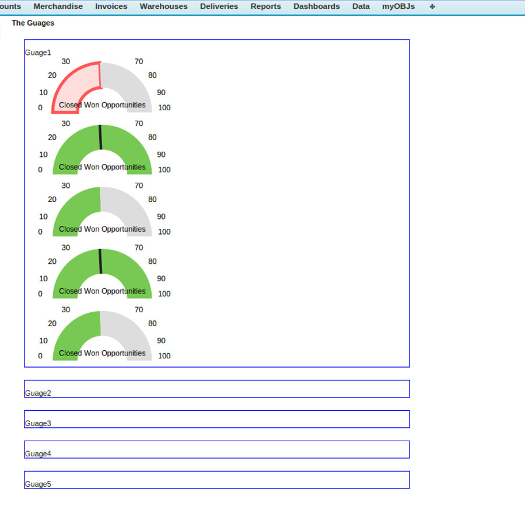The image size is (525, 506).
Task: Click the Guage1 label
Action: pos(38,53)
